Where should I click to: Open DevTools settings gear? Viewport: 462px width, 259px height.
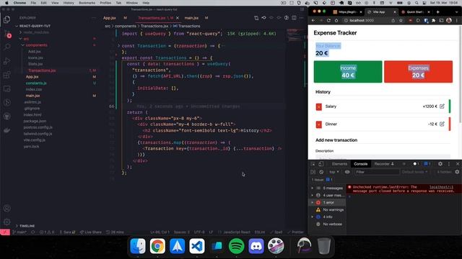pos(440,164)
